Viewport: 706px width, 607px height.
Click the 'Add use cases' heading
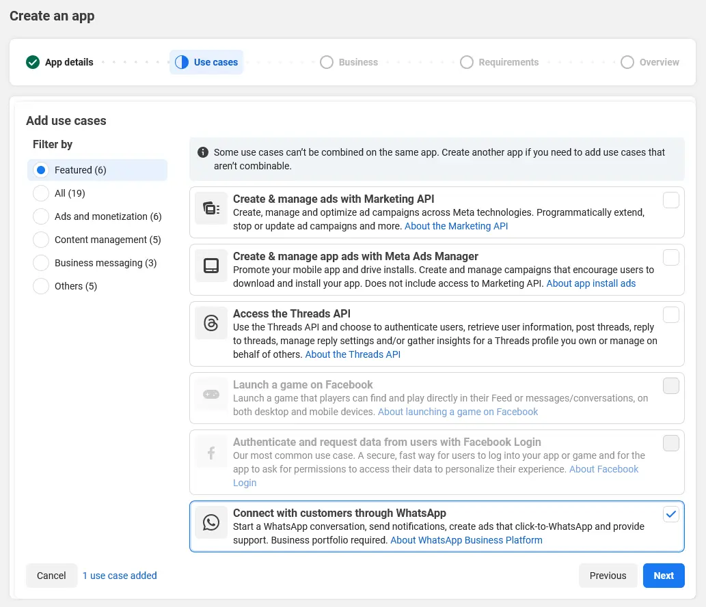pos(66,121)
